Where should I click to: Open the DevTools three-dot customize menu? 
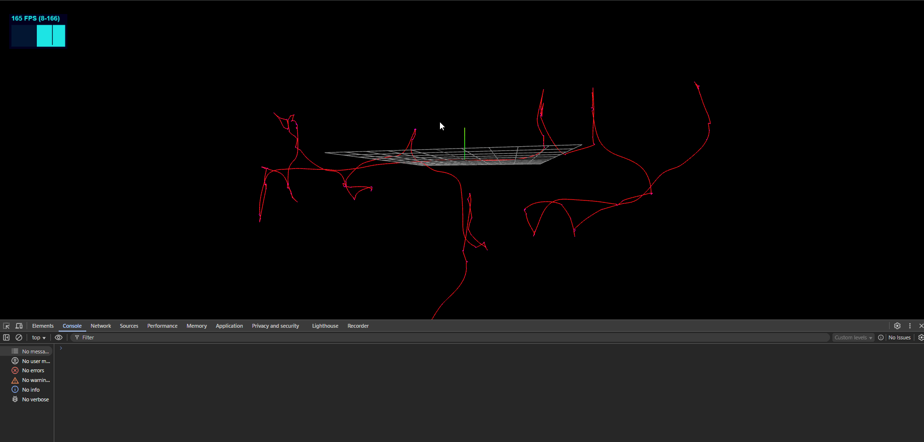[x=910, y=326]
